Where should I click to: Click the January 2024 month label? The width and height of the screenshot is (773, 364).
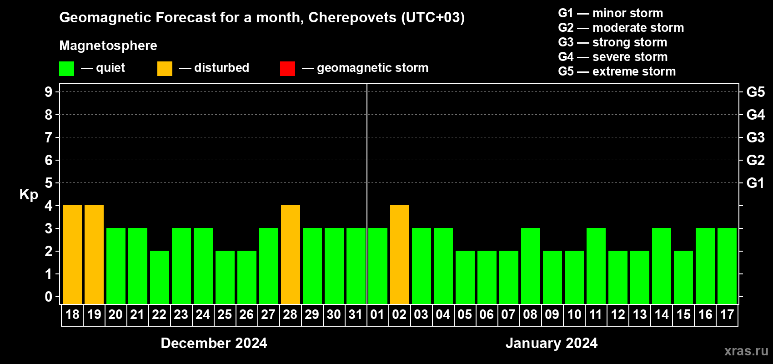(x=552, y=343)
